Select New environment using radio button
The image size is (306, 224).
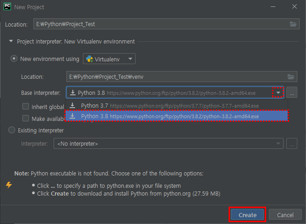point(14,59)
